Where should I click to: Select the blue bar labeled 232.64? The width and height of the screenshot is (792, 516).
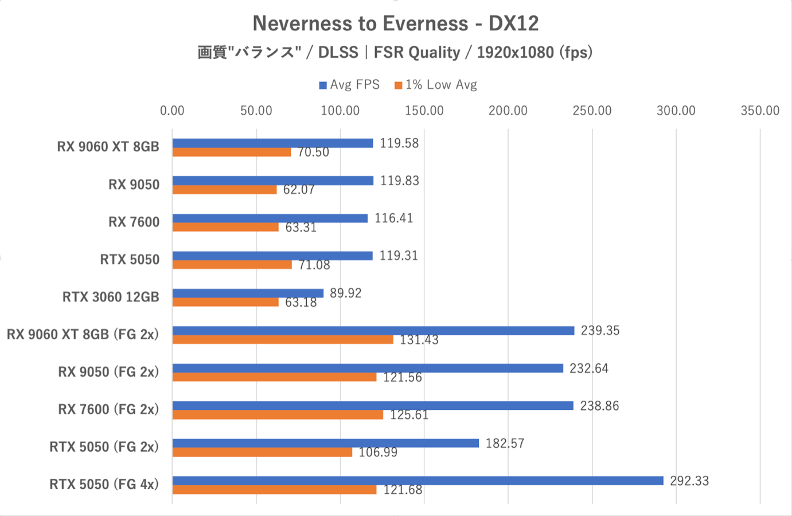[368, 368]
